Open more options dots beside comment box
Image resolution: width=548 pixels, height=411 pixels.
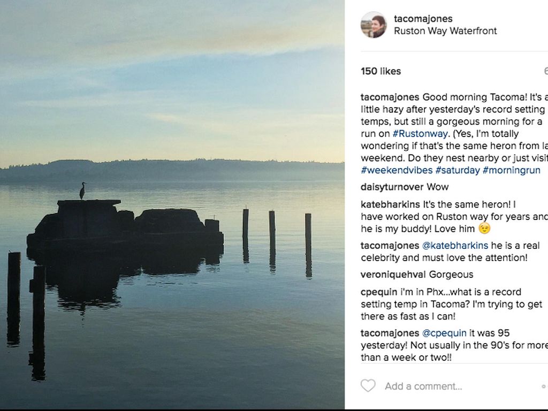(x=544, y=386)
